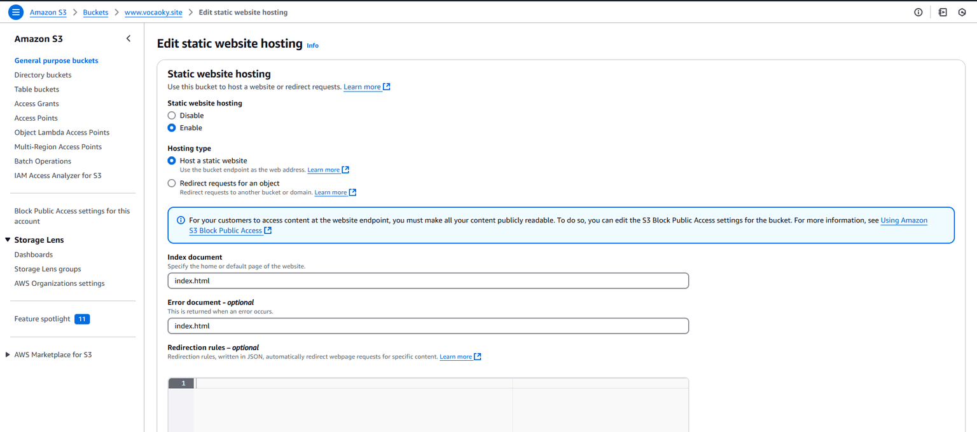
Task: Go to Access Points in sidebar
Action: click(36, 118)
